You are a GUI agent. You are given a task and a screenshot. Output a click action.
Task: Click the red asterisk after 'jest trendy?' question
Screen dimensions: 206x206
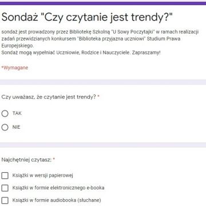click(98, 96)
